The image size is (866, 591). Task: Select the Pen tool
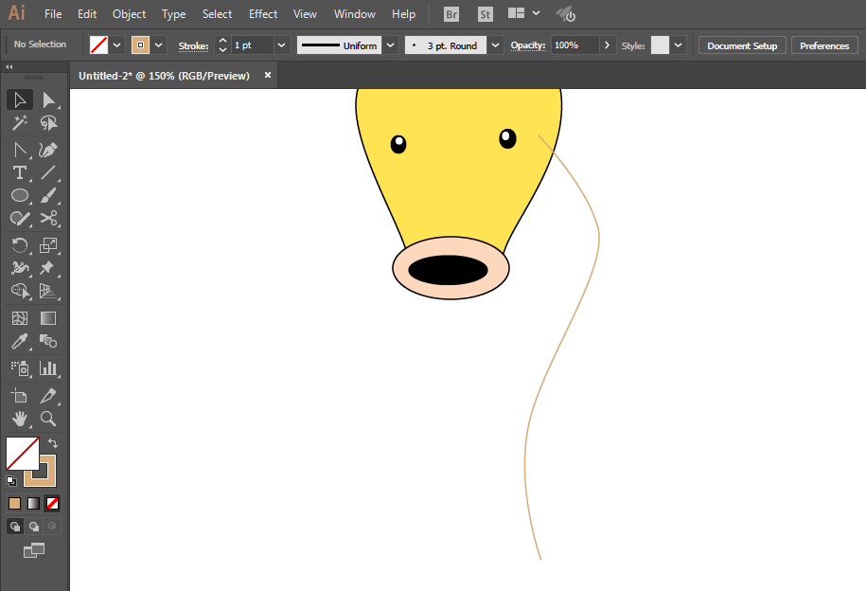[x=48, y=150]
